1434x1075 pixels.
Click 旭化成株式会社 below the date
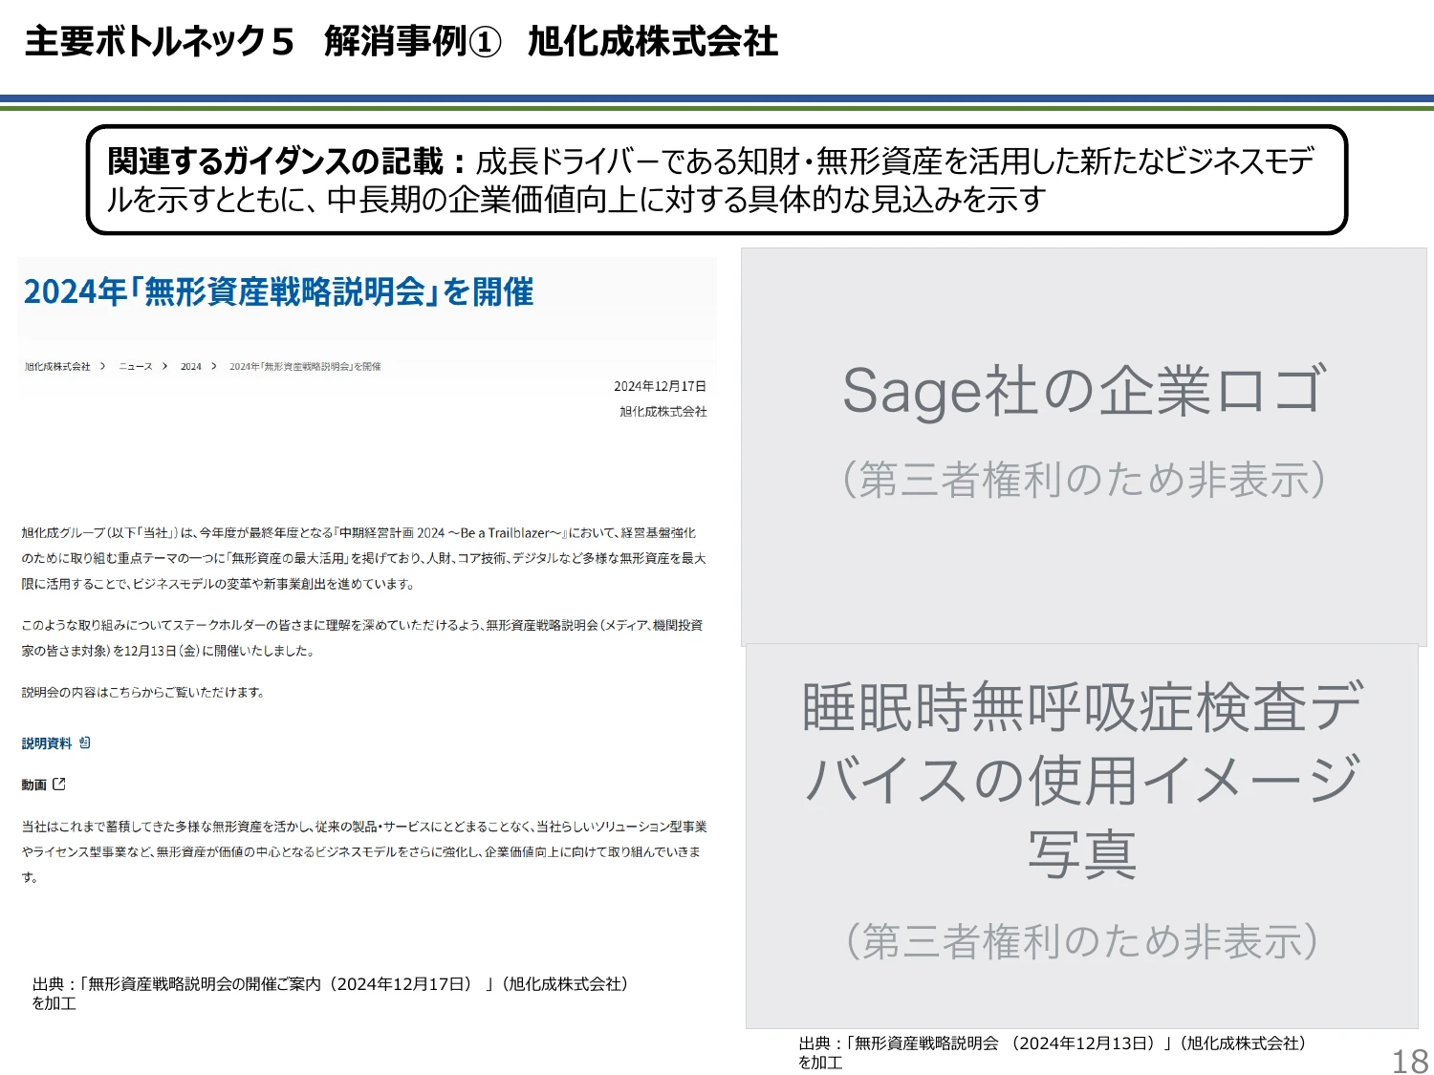coord(663,411)
